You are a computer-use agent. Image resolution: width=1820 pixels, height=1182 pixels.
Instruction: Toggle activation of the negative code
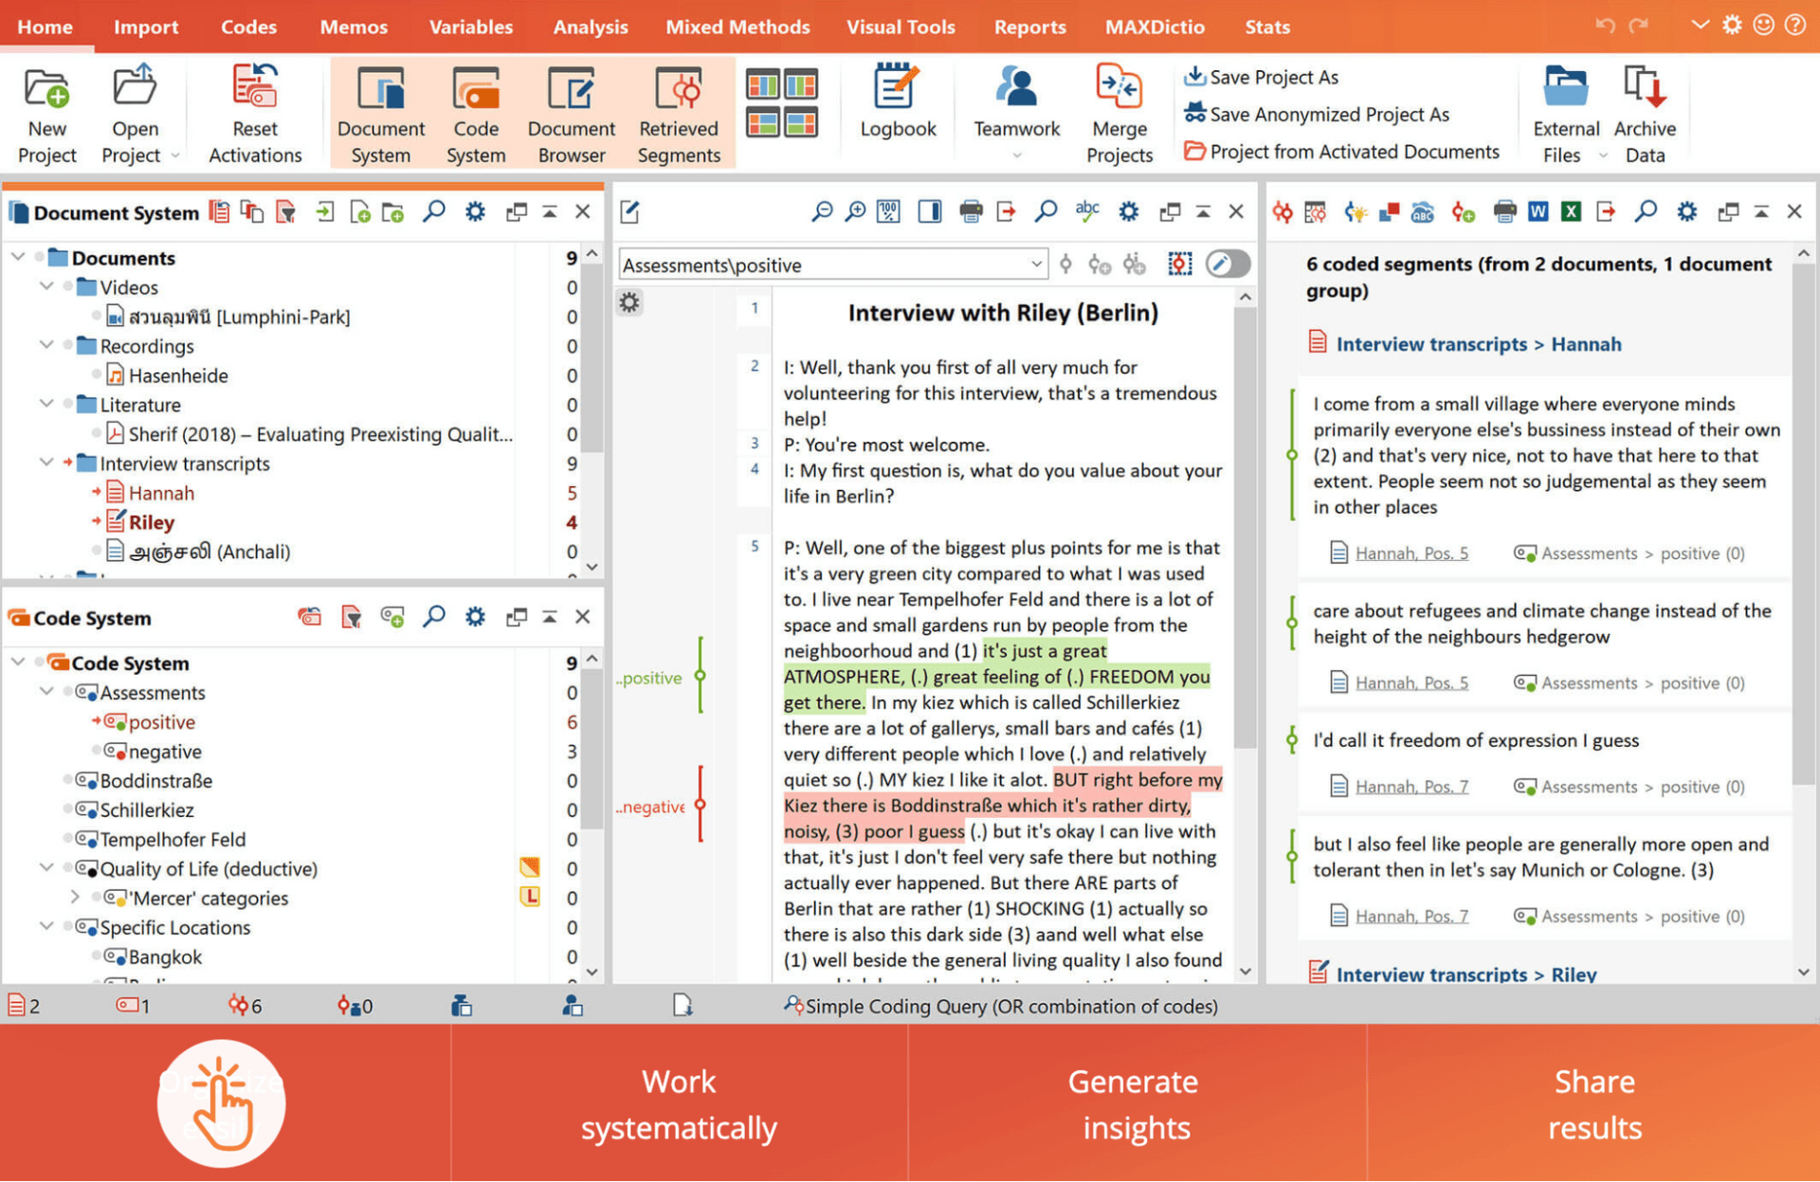point(97,752)
